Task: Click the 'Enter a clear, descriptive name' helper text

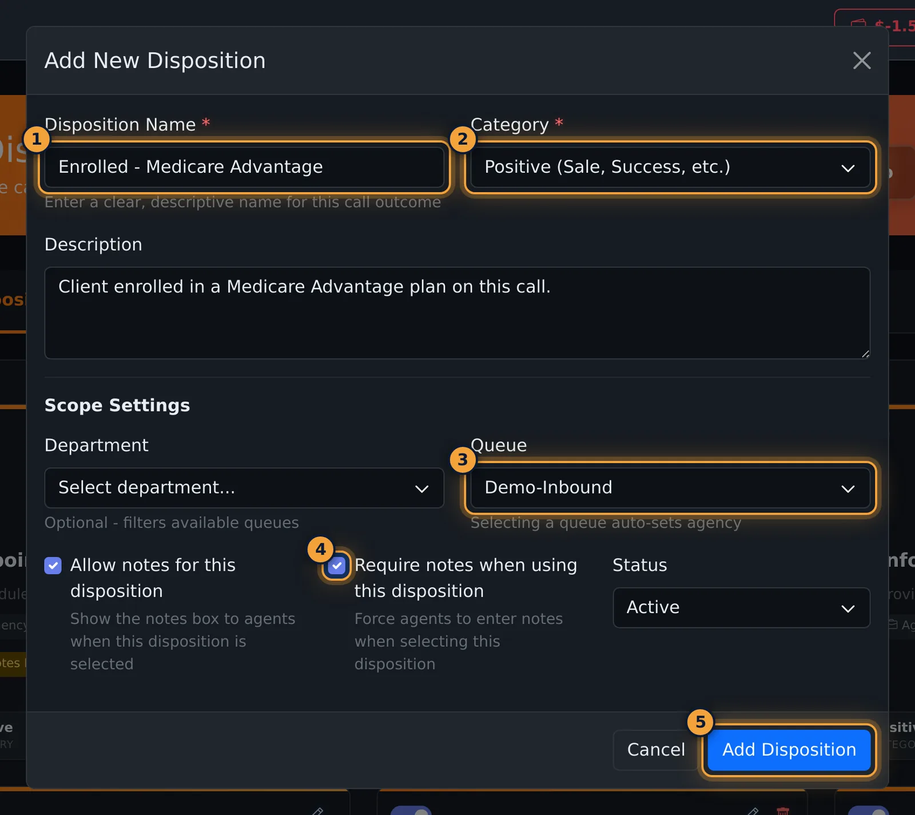Action: (x=242, y=202)
